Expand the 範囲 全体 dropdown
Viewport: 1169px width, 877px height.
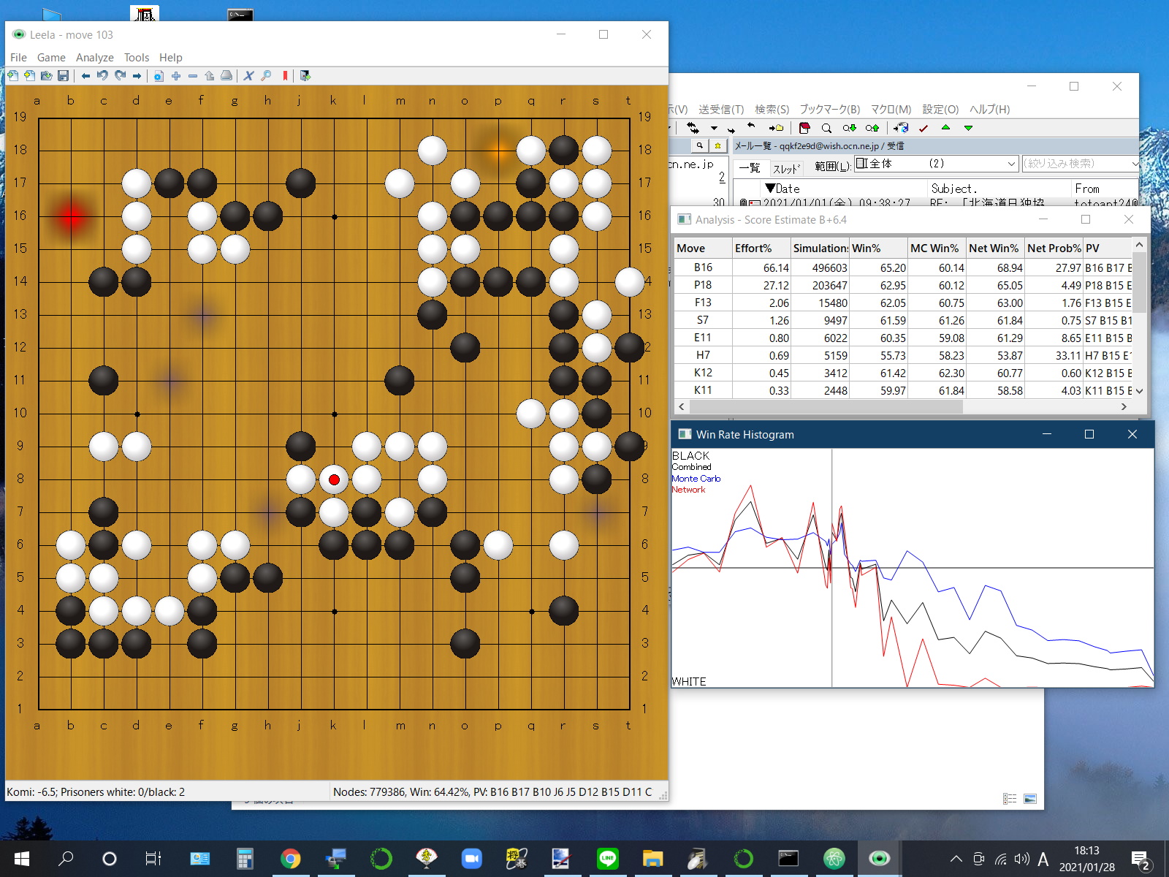click(x=1011, y=164)
